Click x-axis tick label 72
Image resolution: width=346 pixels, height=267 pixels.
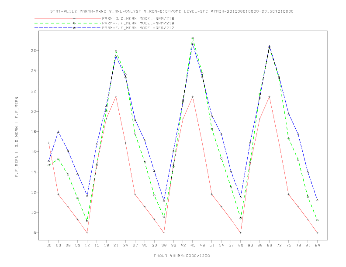click(279, 245)
